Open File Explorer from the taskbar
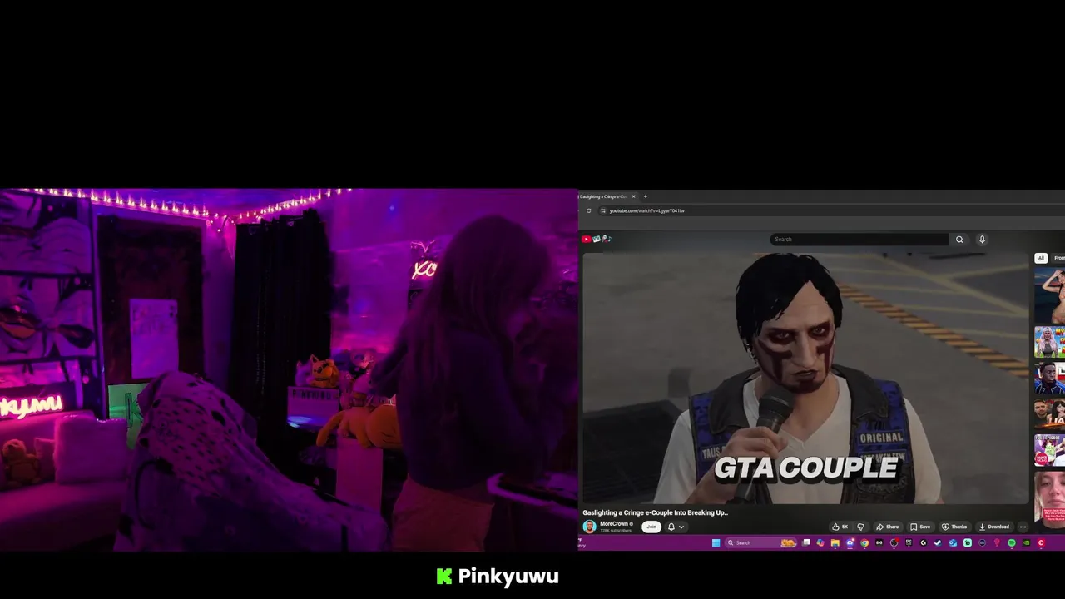Image resolution: width=1065 pixels, height=599 pixels. [x=835, y=542]
